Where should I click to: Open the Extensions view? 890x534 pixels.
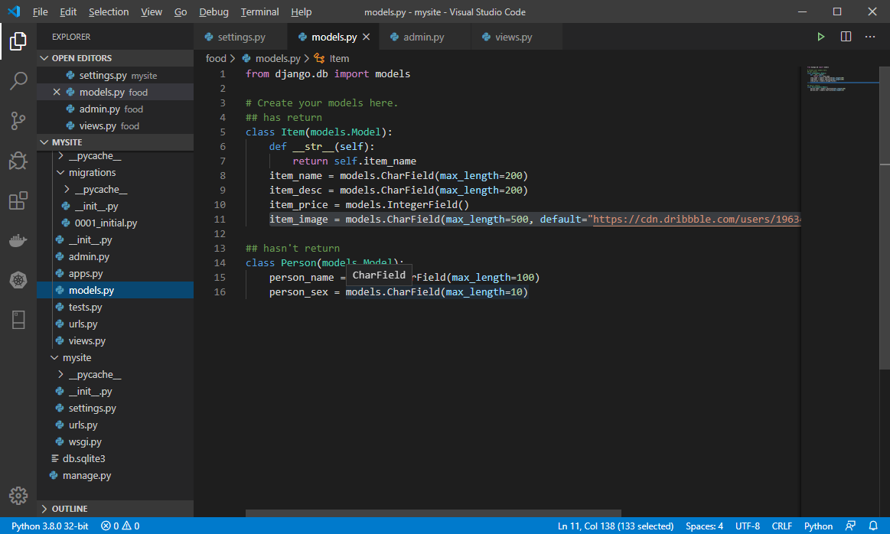[18, 200]
